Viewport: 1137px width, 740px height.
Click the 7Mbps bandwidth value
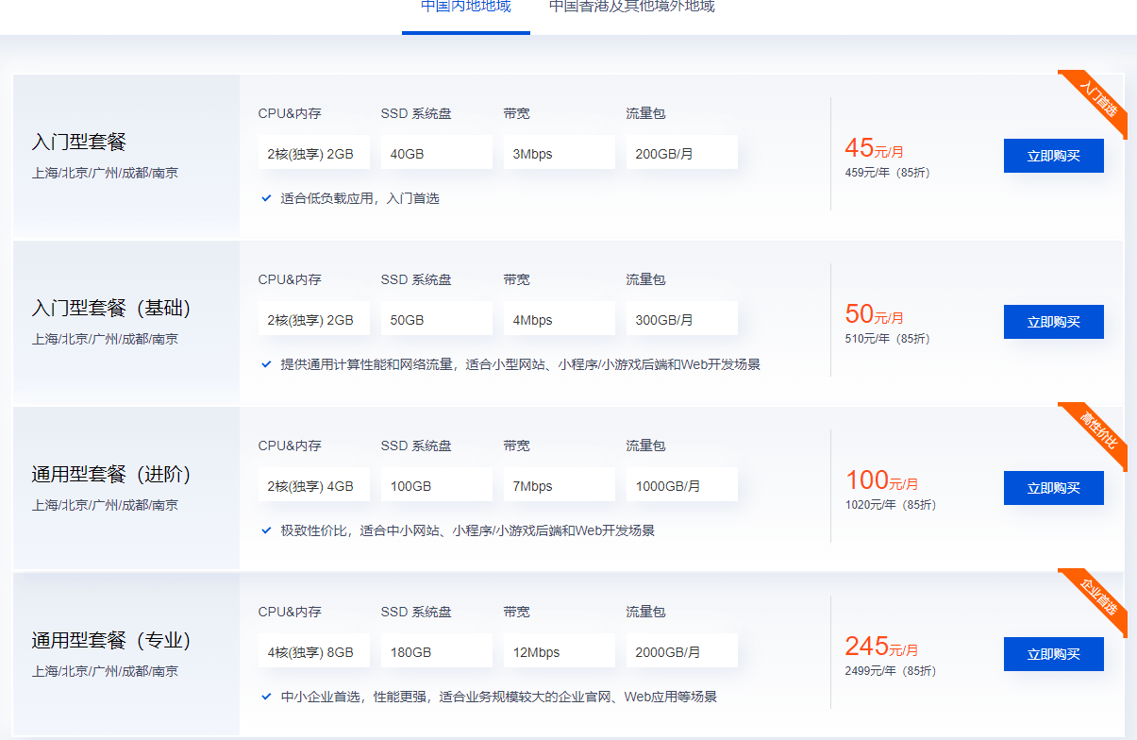tap(559, 485)
